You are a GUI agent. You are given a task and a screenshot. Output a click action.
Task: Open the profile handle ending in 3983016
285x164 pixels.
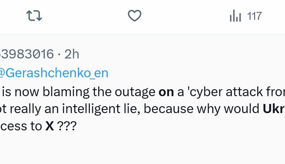click(x=27, y=54)
